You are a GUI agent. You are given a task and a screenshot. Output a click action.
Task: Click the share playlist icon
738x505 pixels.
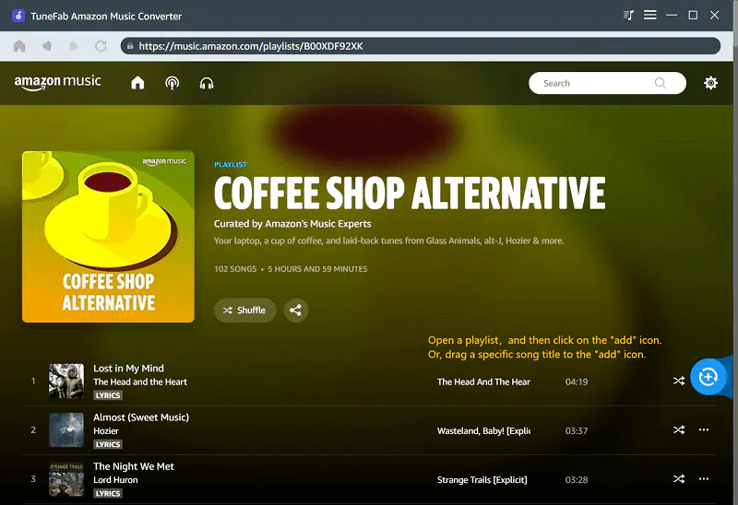click(295, 310)
